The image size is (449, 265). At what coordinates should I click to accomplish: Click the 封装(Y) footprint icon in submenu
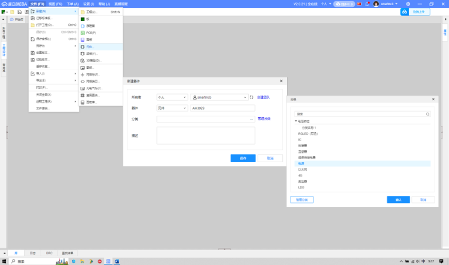click(x=83, y=54)
